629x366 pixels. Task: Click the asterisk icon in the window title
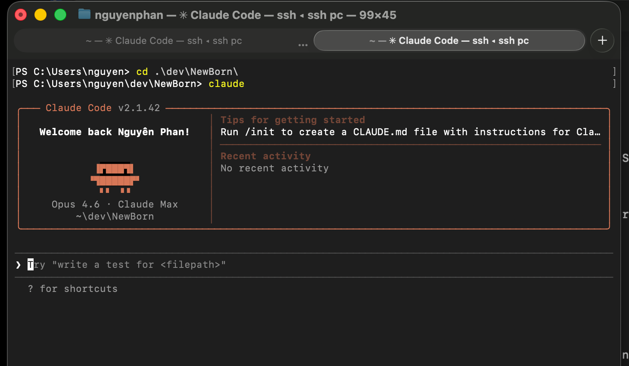tap(184, 15)
